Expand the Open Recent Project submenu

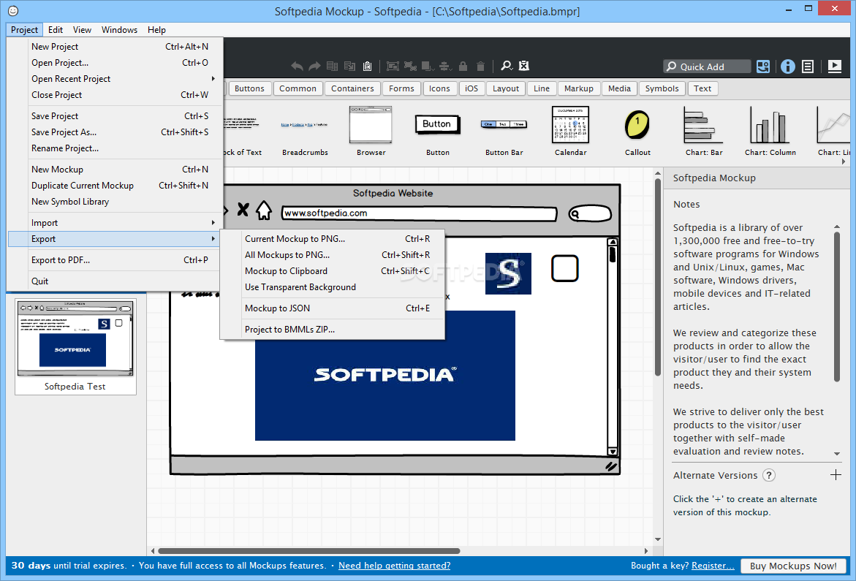click(x=115, y=78)
